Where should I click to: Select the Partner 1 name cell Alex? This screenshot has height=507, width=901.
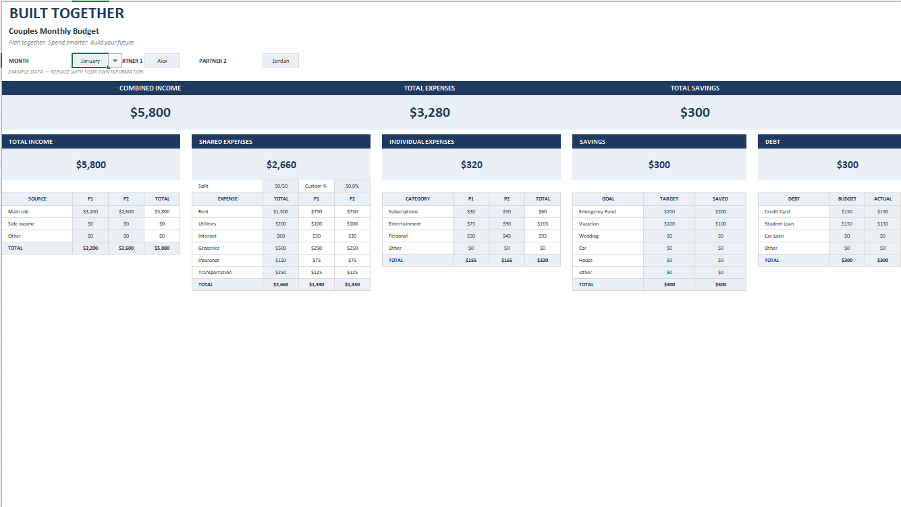point(162,61)
